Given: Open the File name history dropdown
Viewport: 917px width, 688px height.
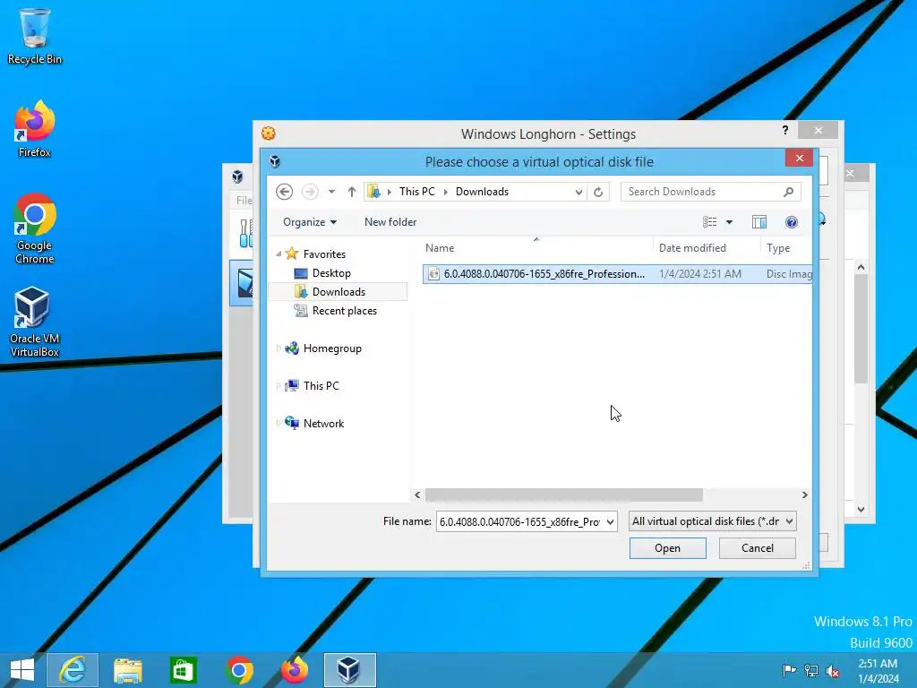Looking at the screenshot, I should (610, 521).
